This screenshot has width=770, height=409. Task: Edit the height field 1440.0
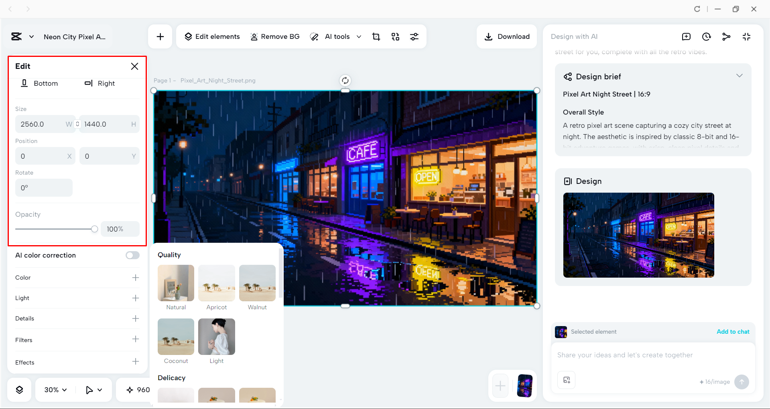click(x=110, y=124)
